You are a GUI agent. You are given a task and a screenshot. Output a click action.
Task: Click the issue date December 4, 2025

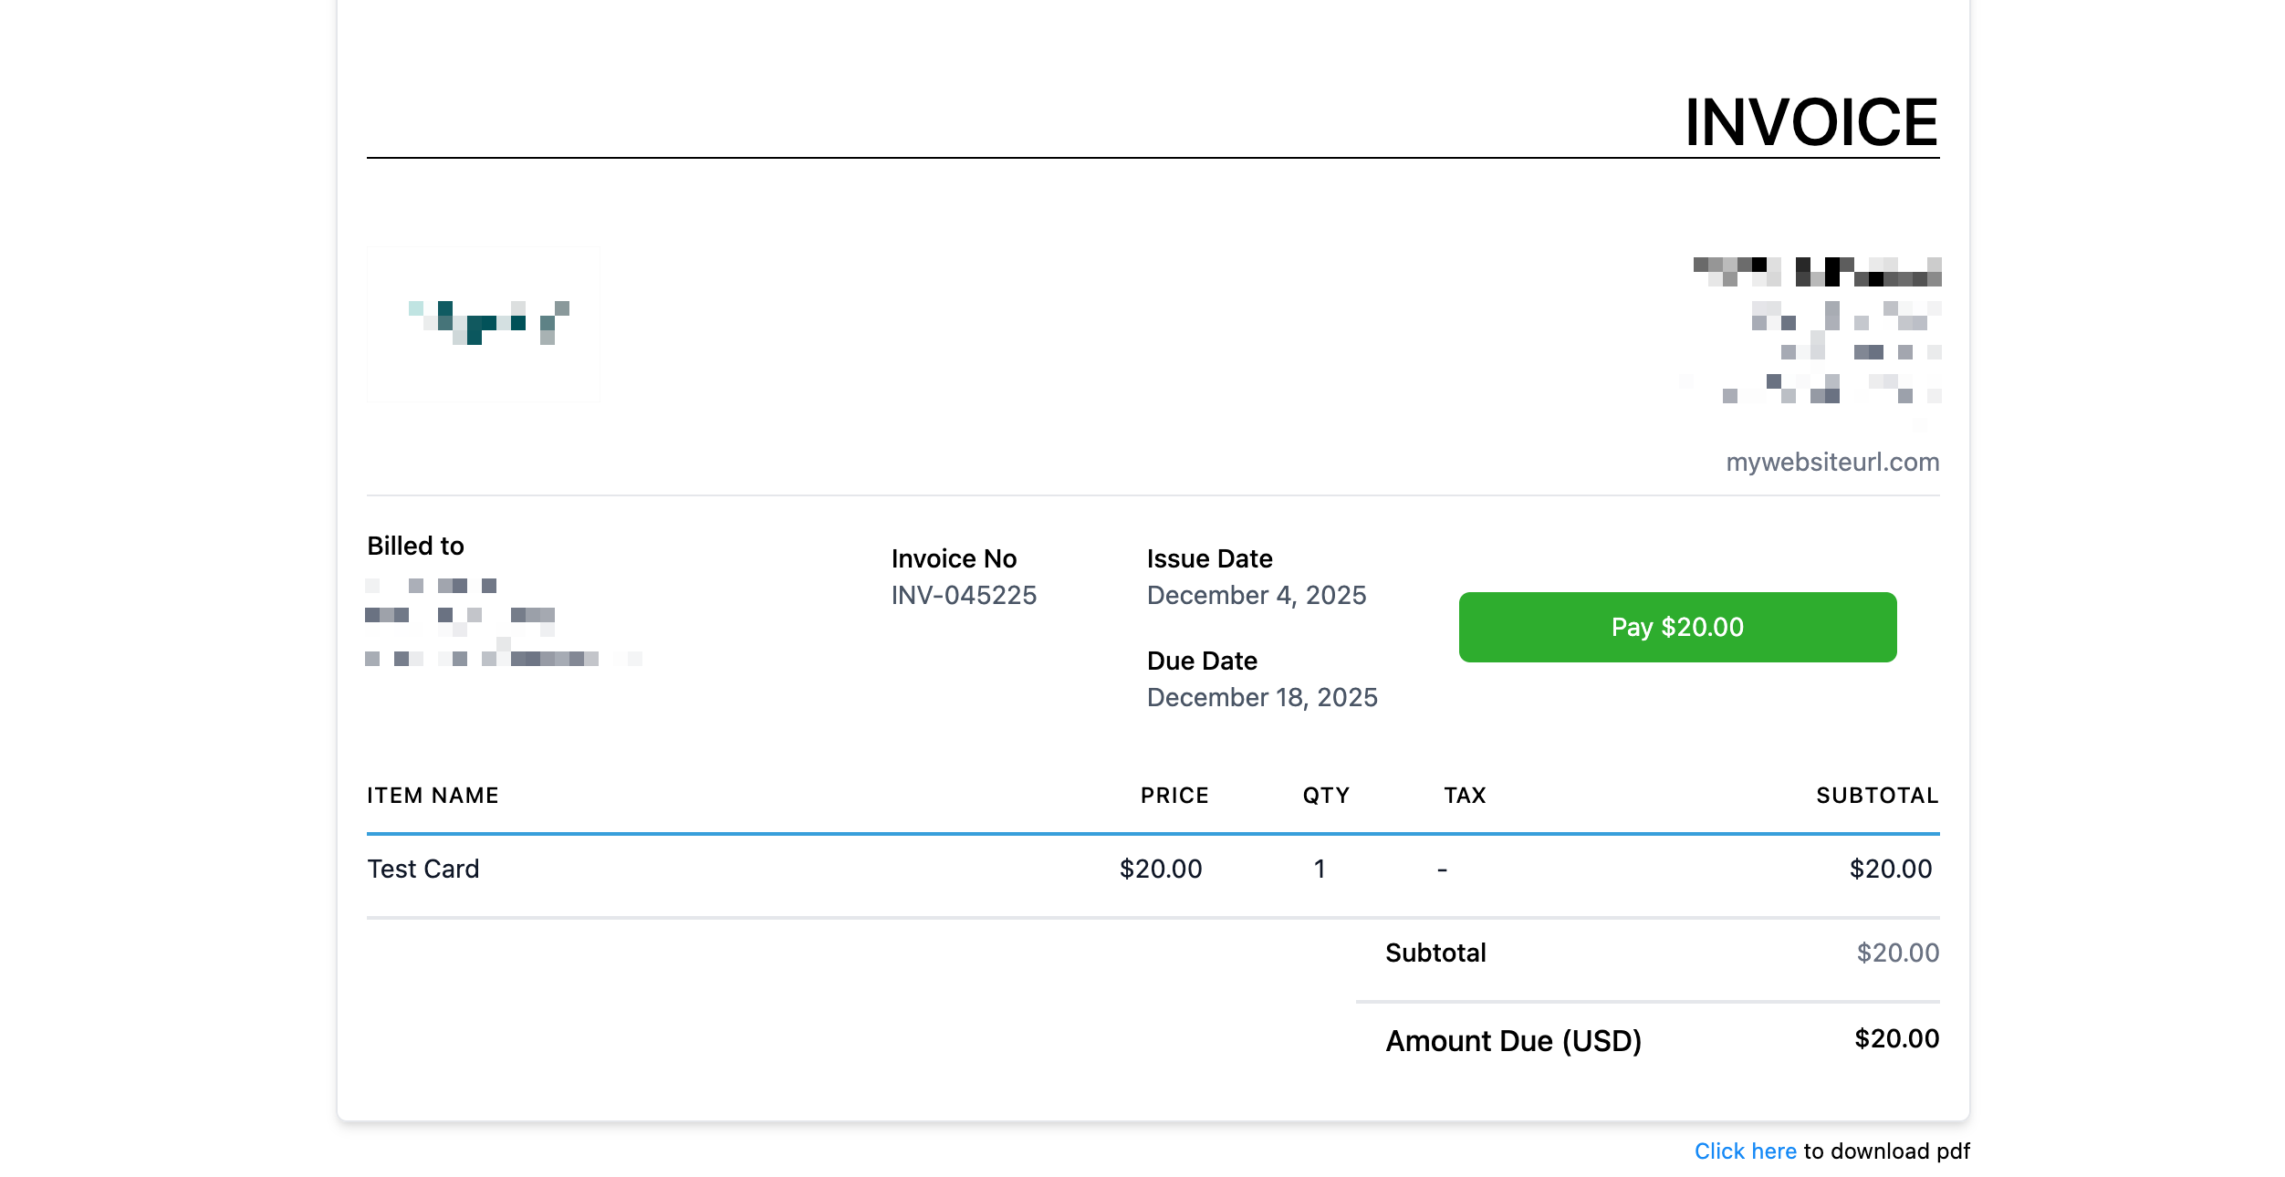tap(1256, 595)
